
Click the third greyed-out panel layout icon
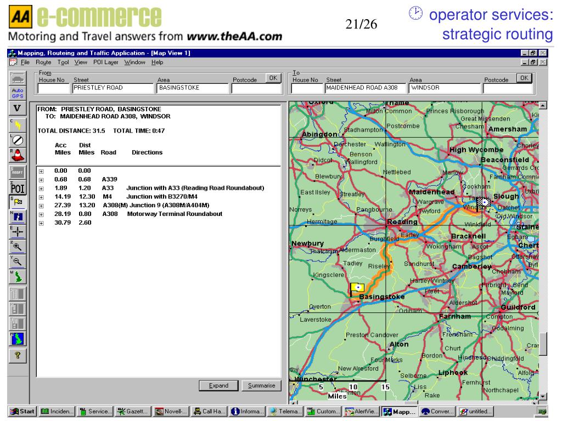18,323
